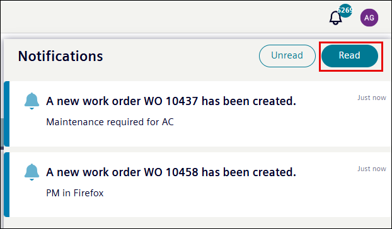Select the Read notifications filter
392x229 pixels.
coord(350,56)
